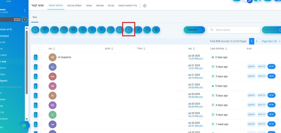Open AI Supports contact name

pos(64,57)
